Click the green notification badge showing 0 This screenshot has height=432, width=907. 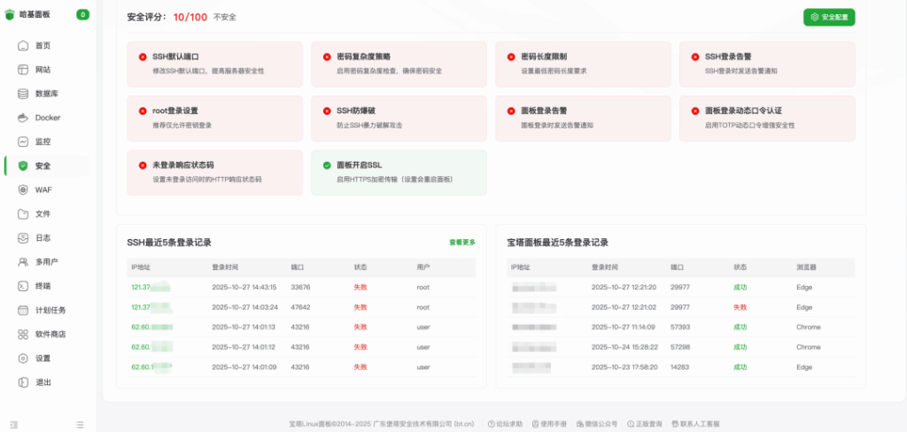pos(82,14)
